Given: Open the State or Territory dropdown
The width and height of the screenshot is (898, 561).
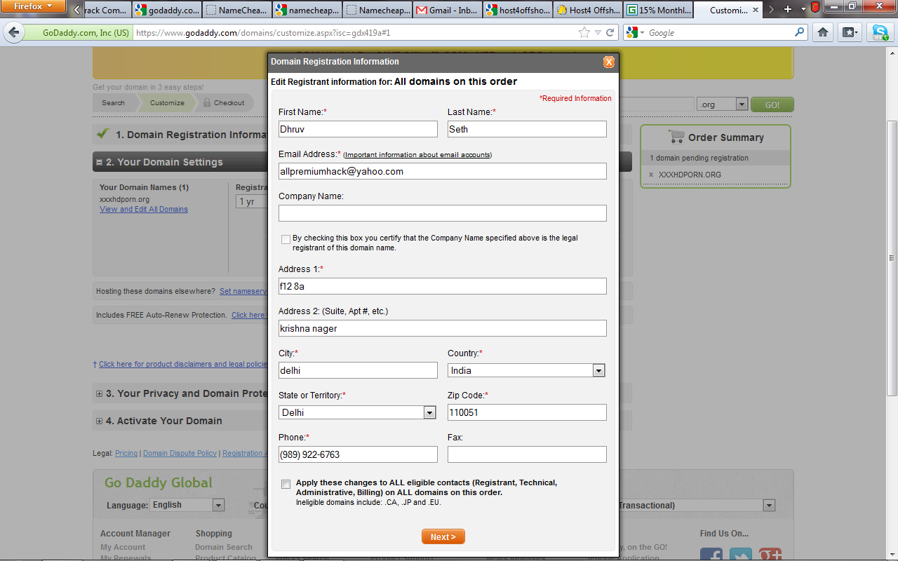Looking at the screenshot, I should pyautogui.click(x=358, y=412).
